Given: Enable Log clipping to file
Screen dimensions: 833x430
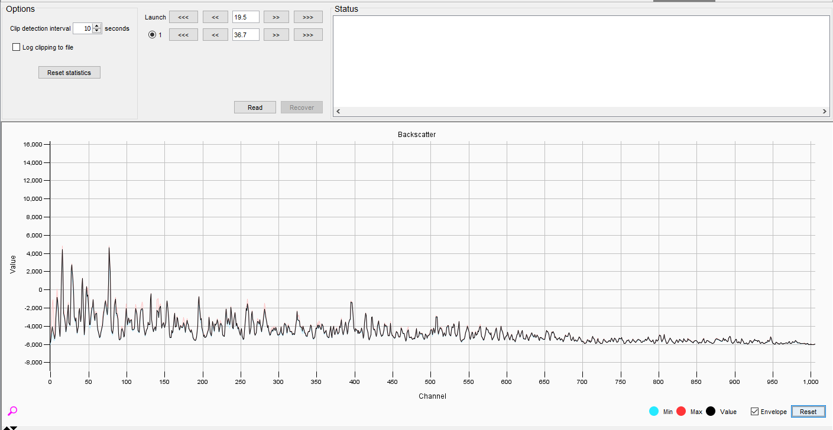Looking at the screenshot, I should click(x=17, y=47).
